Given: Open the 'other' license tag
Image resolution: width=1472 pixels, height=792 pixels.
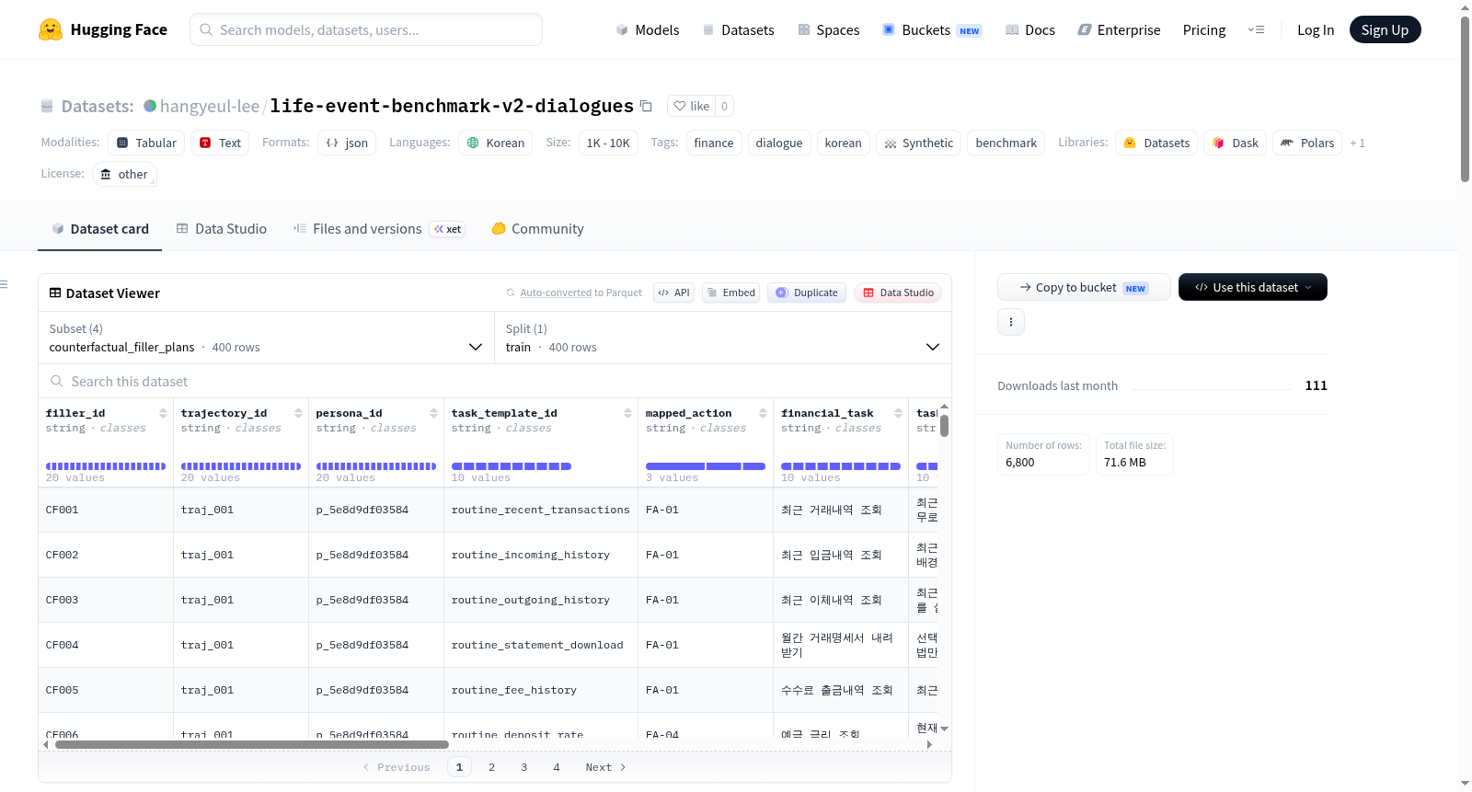Looking at the screenshot, I should point(124,174).
